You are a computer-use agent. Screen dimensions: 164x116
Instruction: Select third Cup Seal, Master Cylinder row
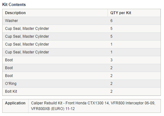coord(82,44)
